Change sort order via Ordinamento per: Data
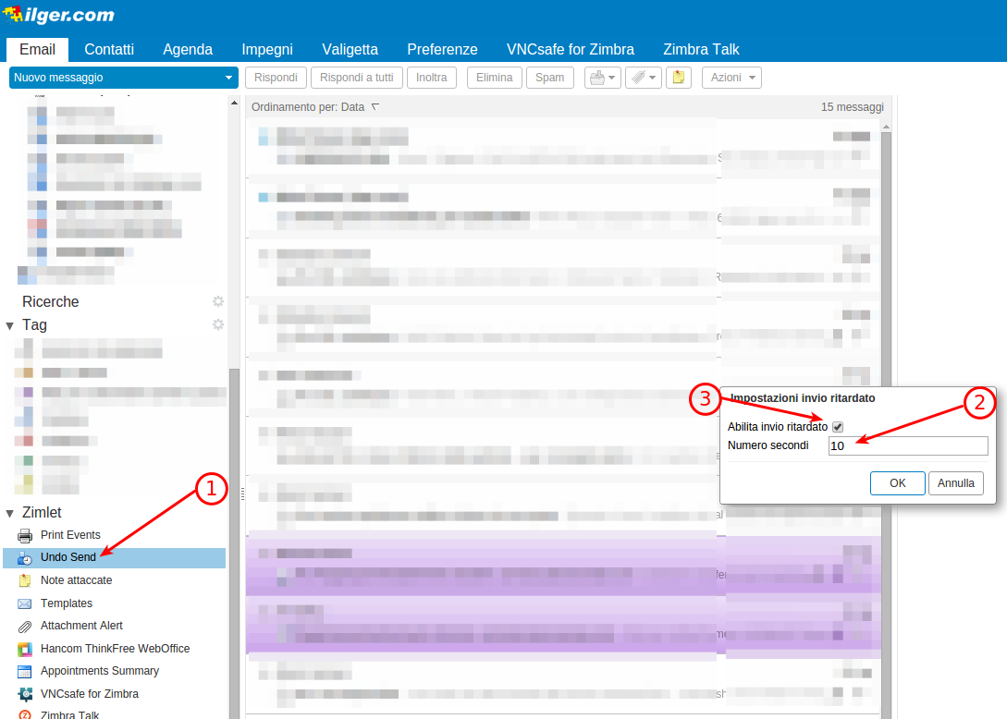This screenshot has height=719, width=1007. pyautogui.click(x=314, y=107)
